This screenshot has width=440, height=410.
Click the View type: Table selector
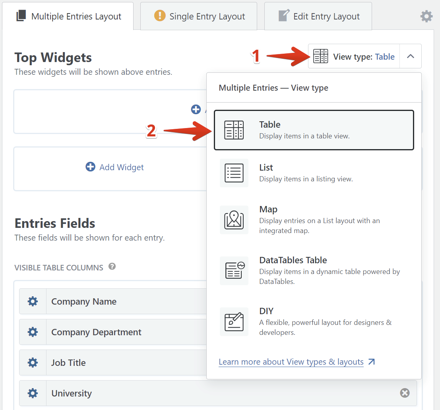(354, 56)
